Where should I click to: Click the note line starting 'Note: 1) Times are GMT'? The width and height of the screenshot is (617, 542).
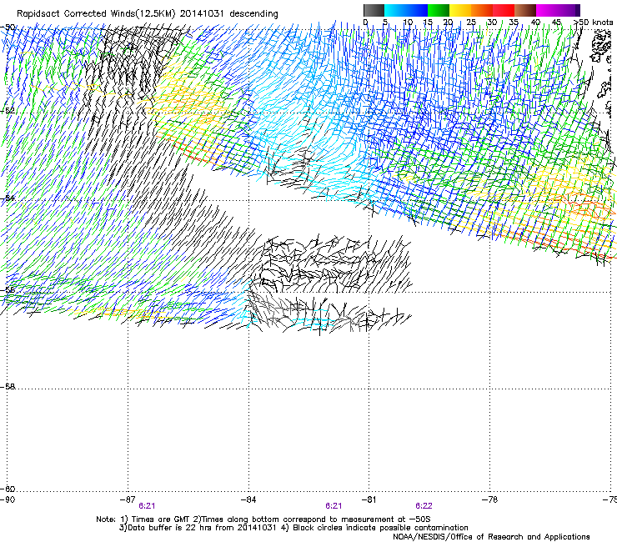click(263, 519)
